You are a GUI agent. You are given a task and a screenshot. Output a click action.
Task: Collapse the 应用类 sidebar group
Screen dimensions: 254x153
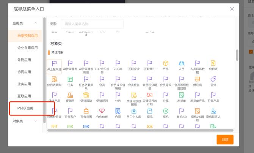[x=36, y=23]
